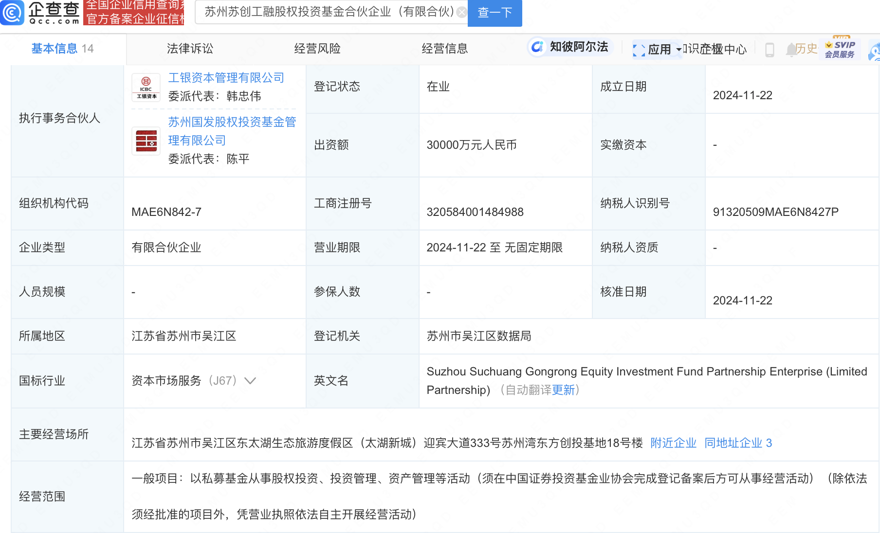Open notifications via the bell icon
The image size is (880, 533).
click(790, 50)
